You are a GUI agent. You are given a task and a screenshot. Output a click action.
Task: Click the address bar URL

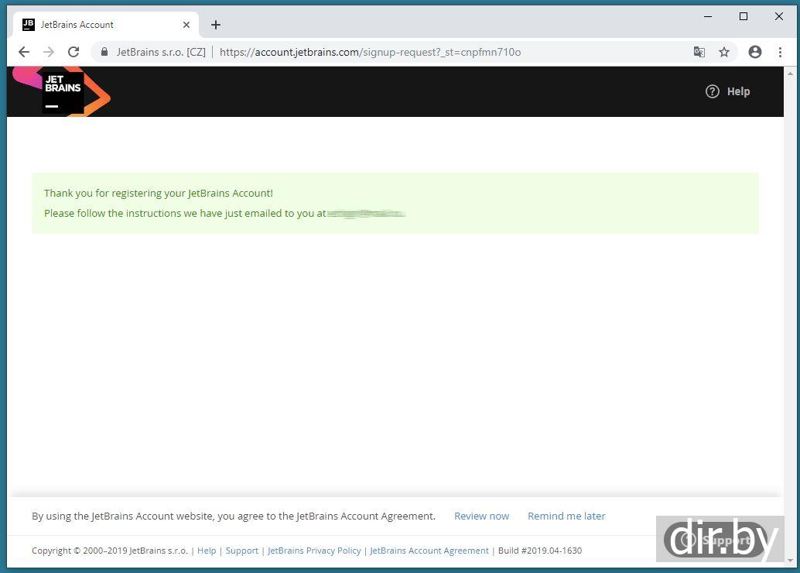(370, 52)
